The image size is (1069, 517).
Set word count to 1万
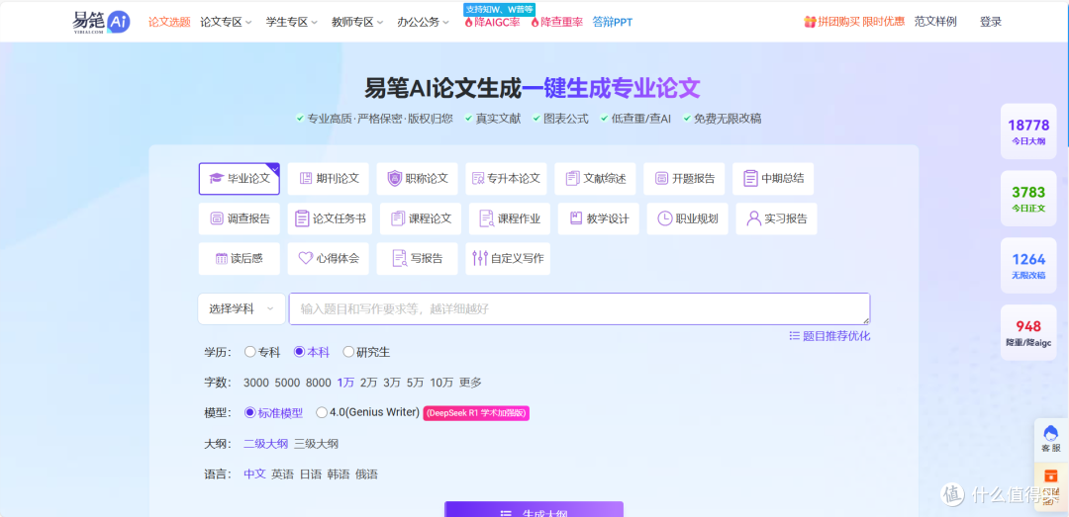coord(345,383)
